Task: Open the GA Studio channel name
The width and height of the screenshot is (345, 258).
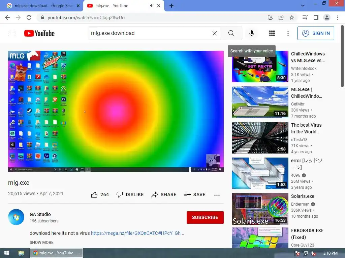Action: [40, 214]
